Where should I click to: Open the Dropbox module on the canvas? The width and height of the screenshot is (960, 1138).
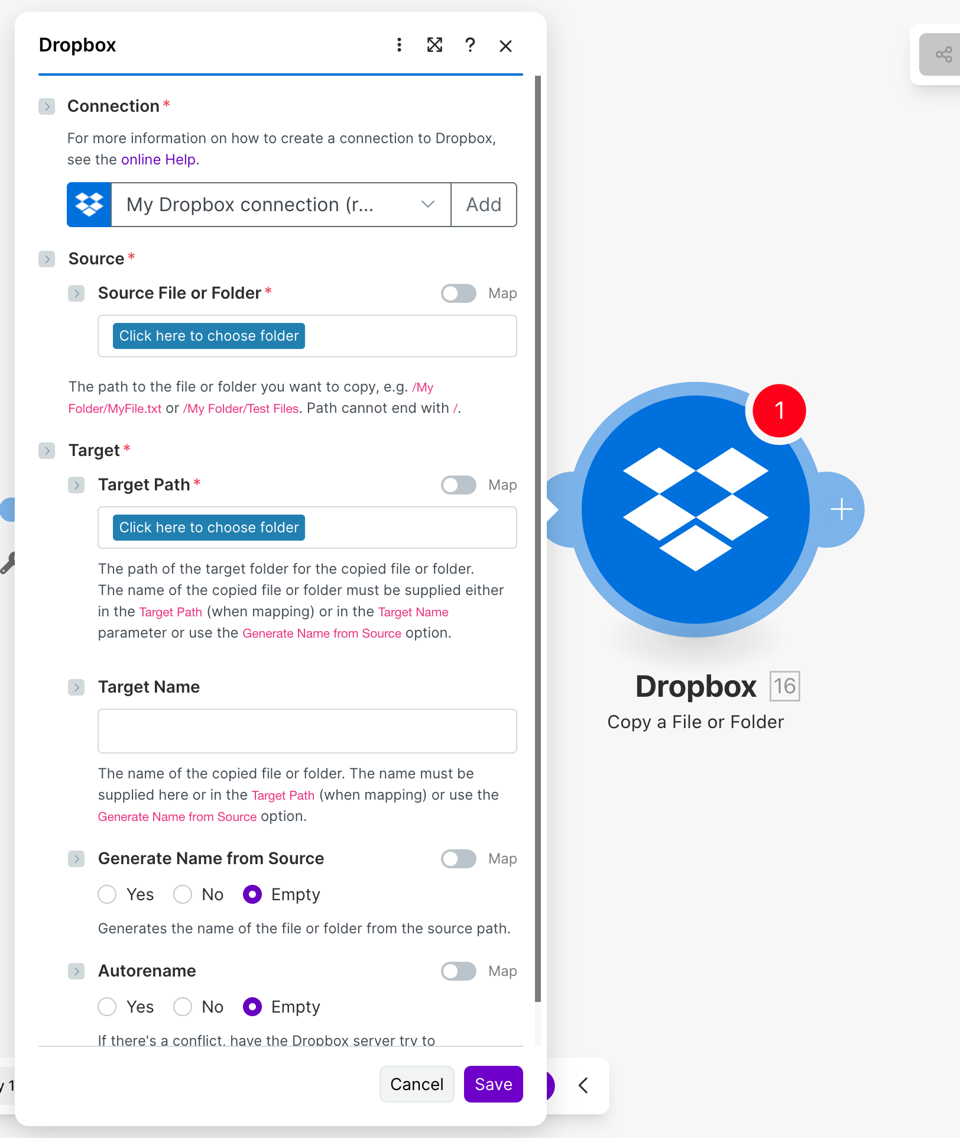(696, 510)
